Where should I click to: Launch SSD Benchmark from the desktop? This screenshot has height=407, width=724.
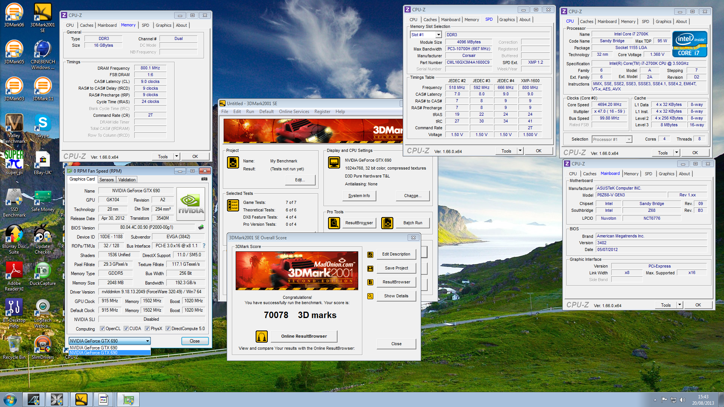click(x=14, y=202)
